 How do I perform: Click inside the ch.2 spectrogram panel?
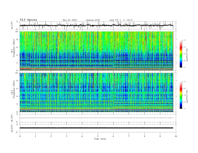click(96, 92)
